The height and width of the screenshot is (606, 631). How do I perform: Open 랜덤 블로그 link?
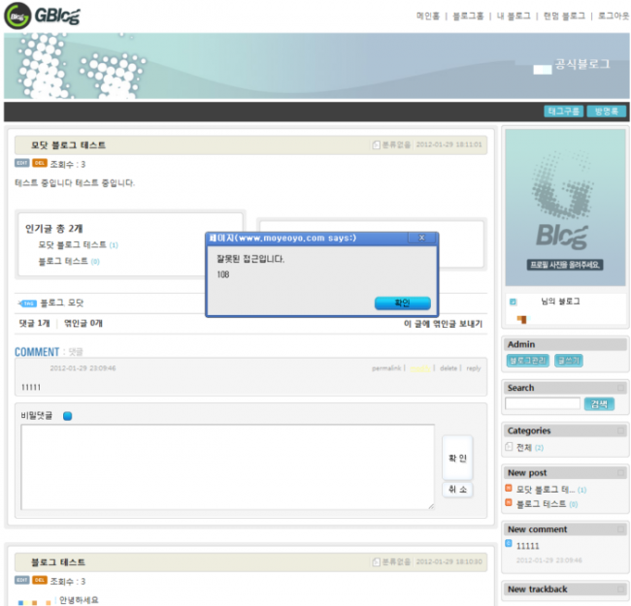click(564, 16)
